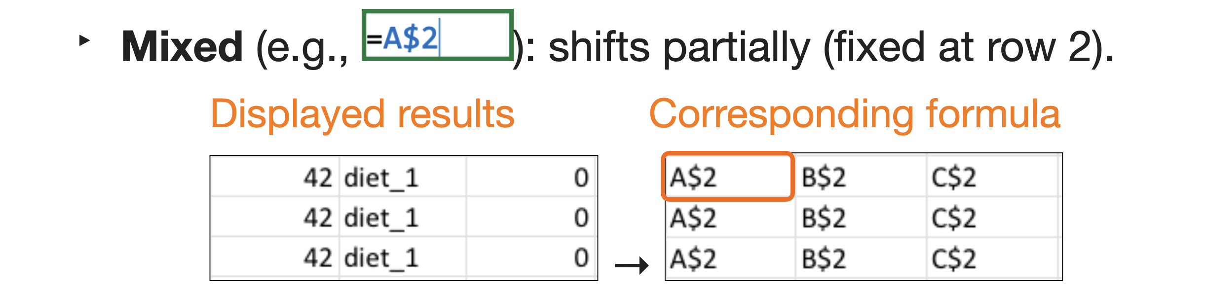Screen dimensions: 1205x290
Task: Select the third-row 42 cell
Action: (275, 258)
